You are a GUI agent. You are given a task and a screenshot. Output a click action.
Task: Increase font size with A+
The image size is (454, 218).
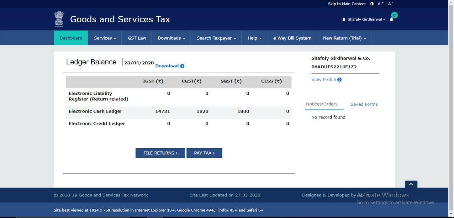(x=381, y=4)
